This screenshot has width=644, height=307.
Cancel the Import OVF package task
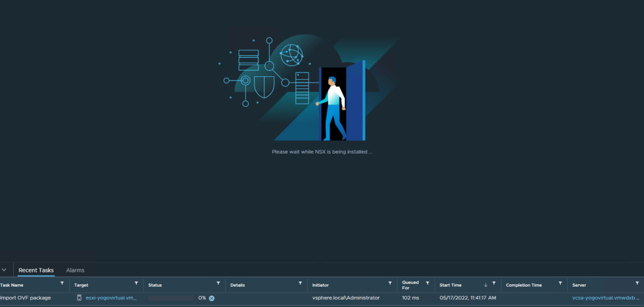coord(212,298)
